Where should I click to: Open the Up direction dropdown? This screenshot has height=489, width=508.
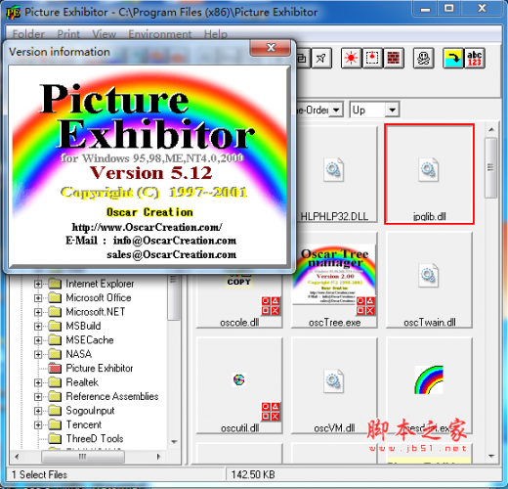click(x=393, y=110)
